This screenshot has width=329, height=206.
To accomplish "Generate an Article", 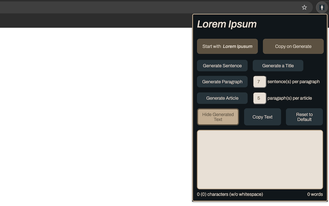I will [x=222, y=98].
